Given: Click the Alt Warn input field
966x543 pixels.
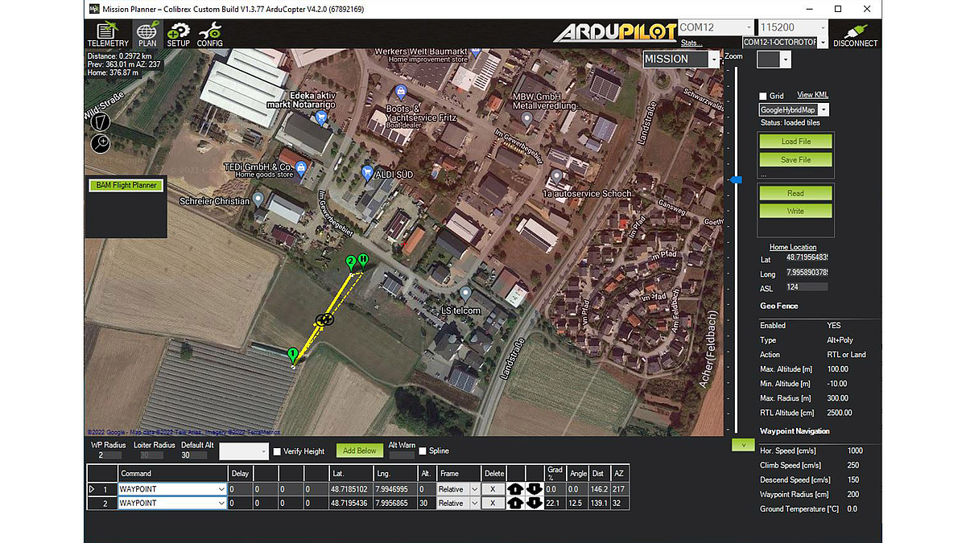Looking at the screenshot, I should [x=402, y=455].
